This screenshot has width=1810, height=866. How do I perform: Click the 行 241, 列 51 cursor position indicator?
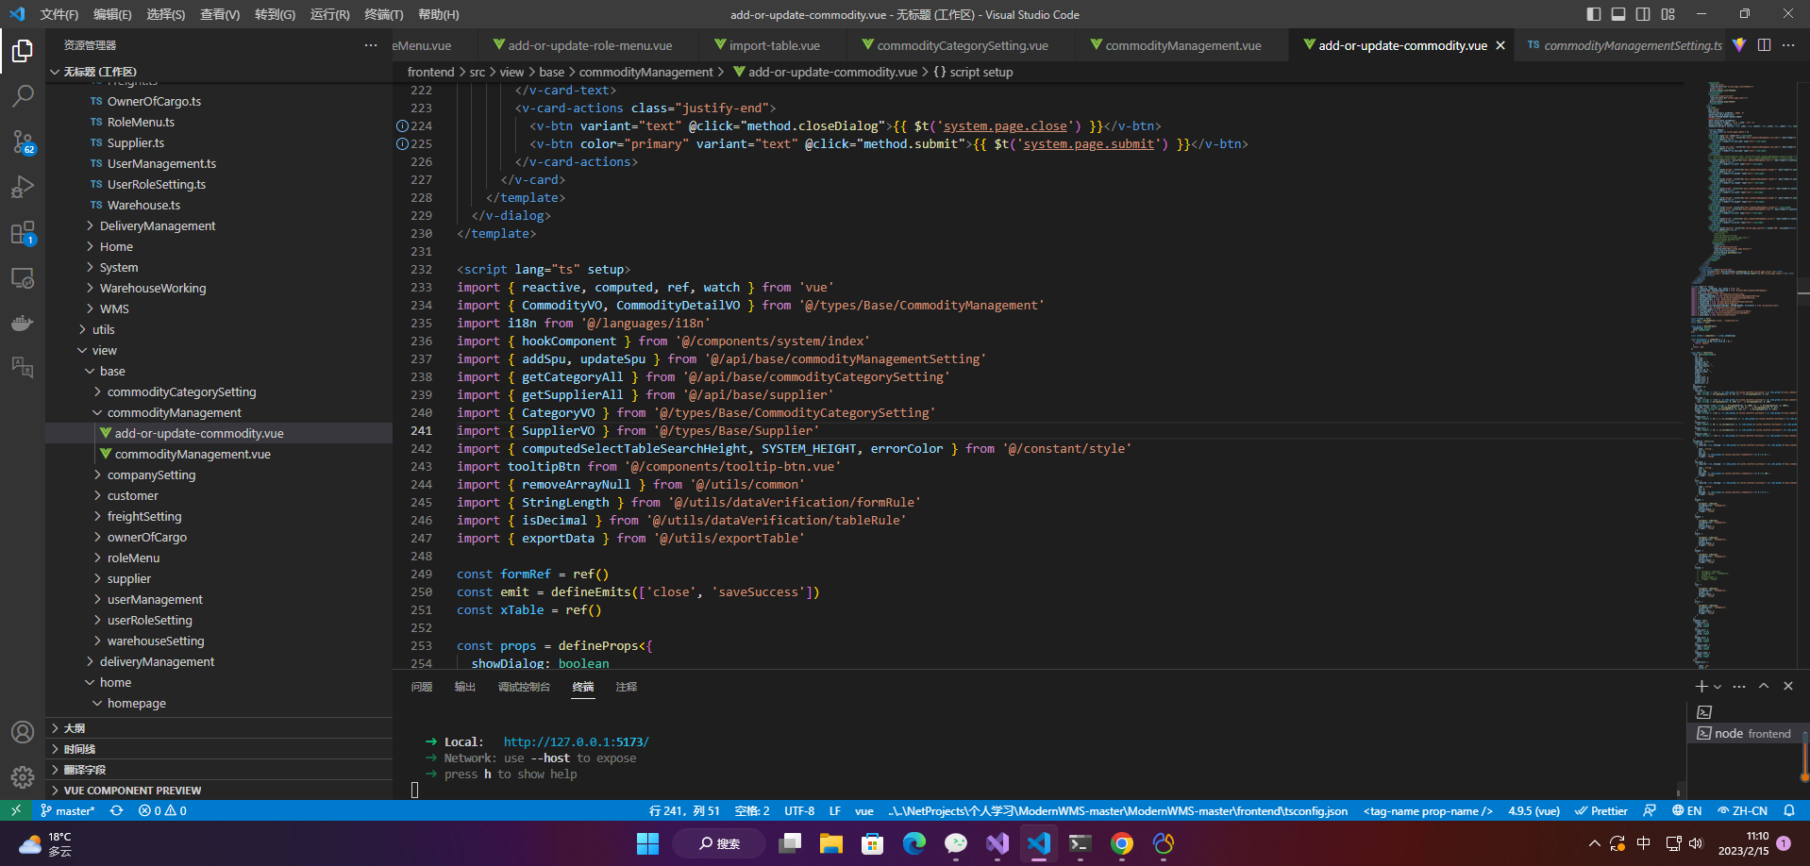click(684, 810)
